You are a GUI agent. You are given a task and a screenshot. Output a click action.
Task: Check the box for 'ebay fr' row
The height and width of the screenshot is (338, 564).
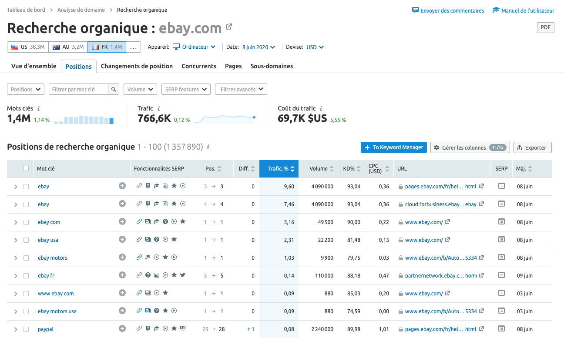26,276
